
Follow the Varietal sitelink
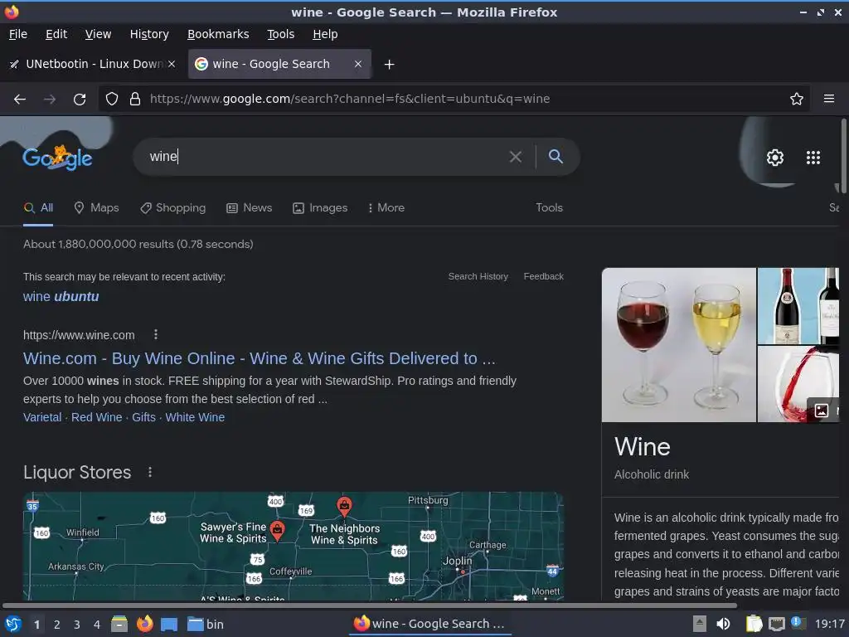click(x=42, y=418)
